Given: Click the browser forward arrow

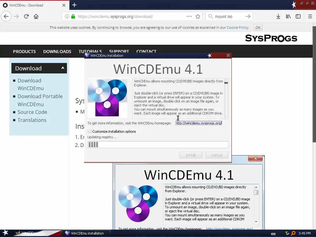Looking at the screenshot, I should [17, 16].
